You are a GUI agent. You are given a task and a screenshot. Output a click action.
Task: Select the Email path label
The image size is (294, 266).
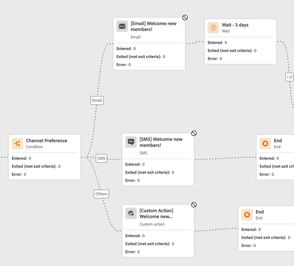coord(97,100)
